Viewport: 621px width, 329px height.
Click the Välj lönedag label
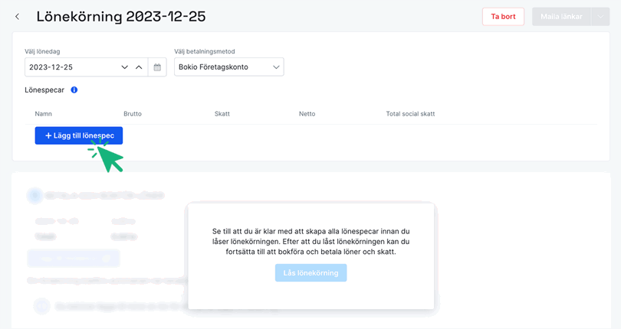click(43, 51)
